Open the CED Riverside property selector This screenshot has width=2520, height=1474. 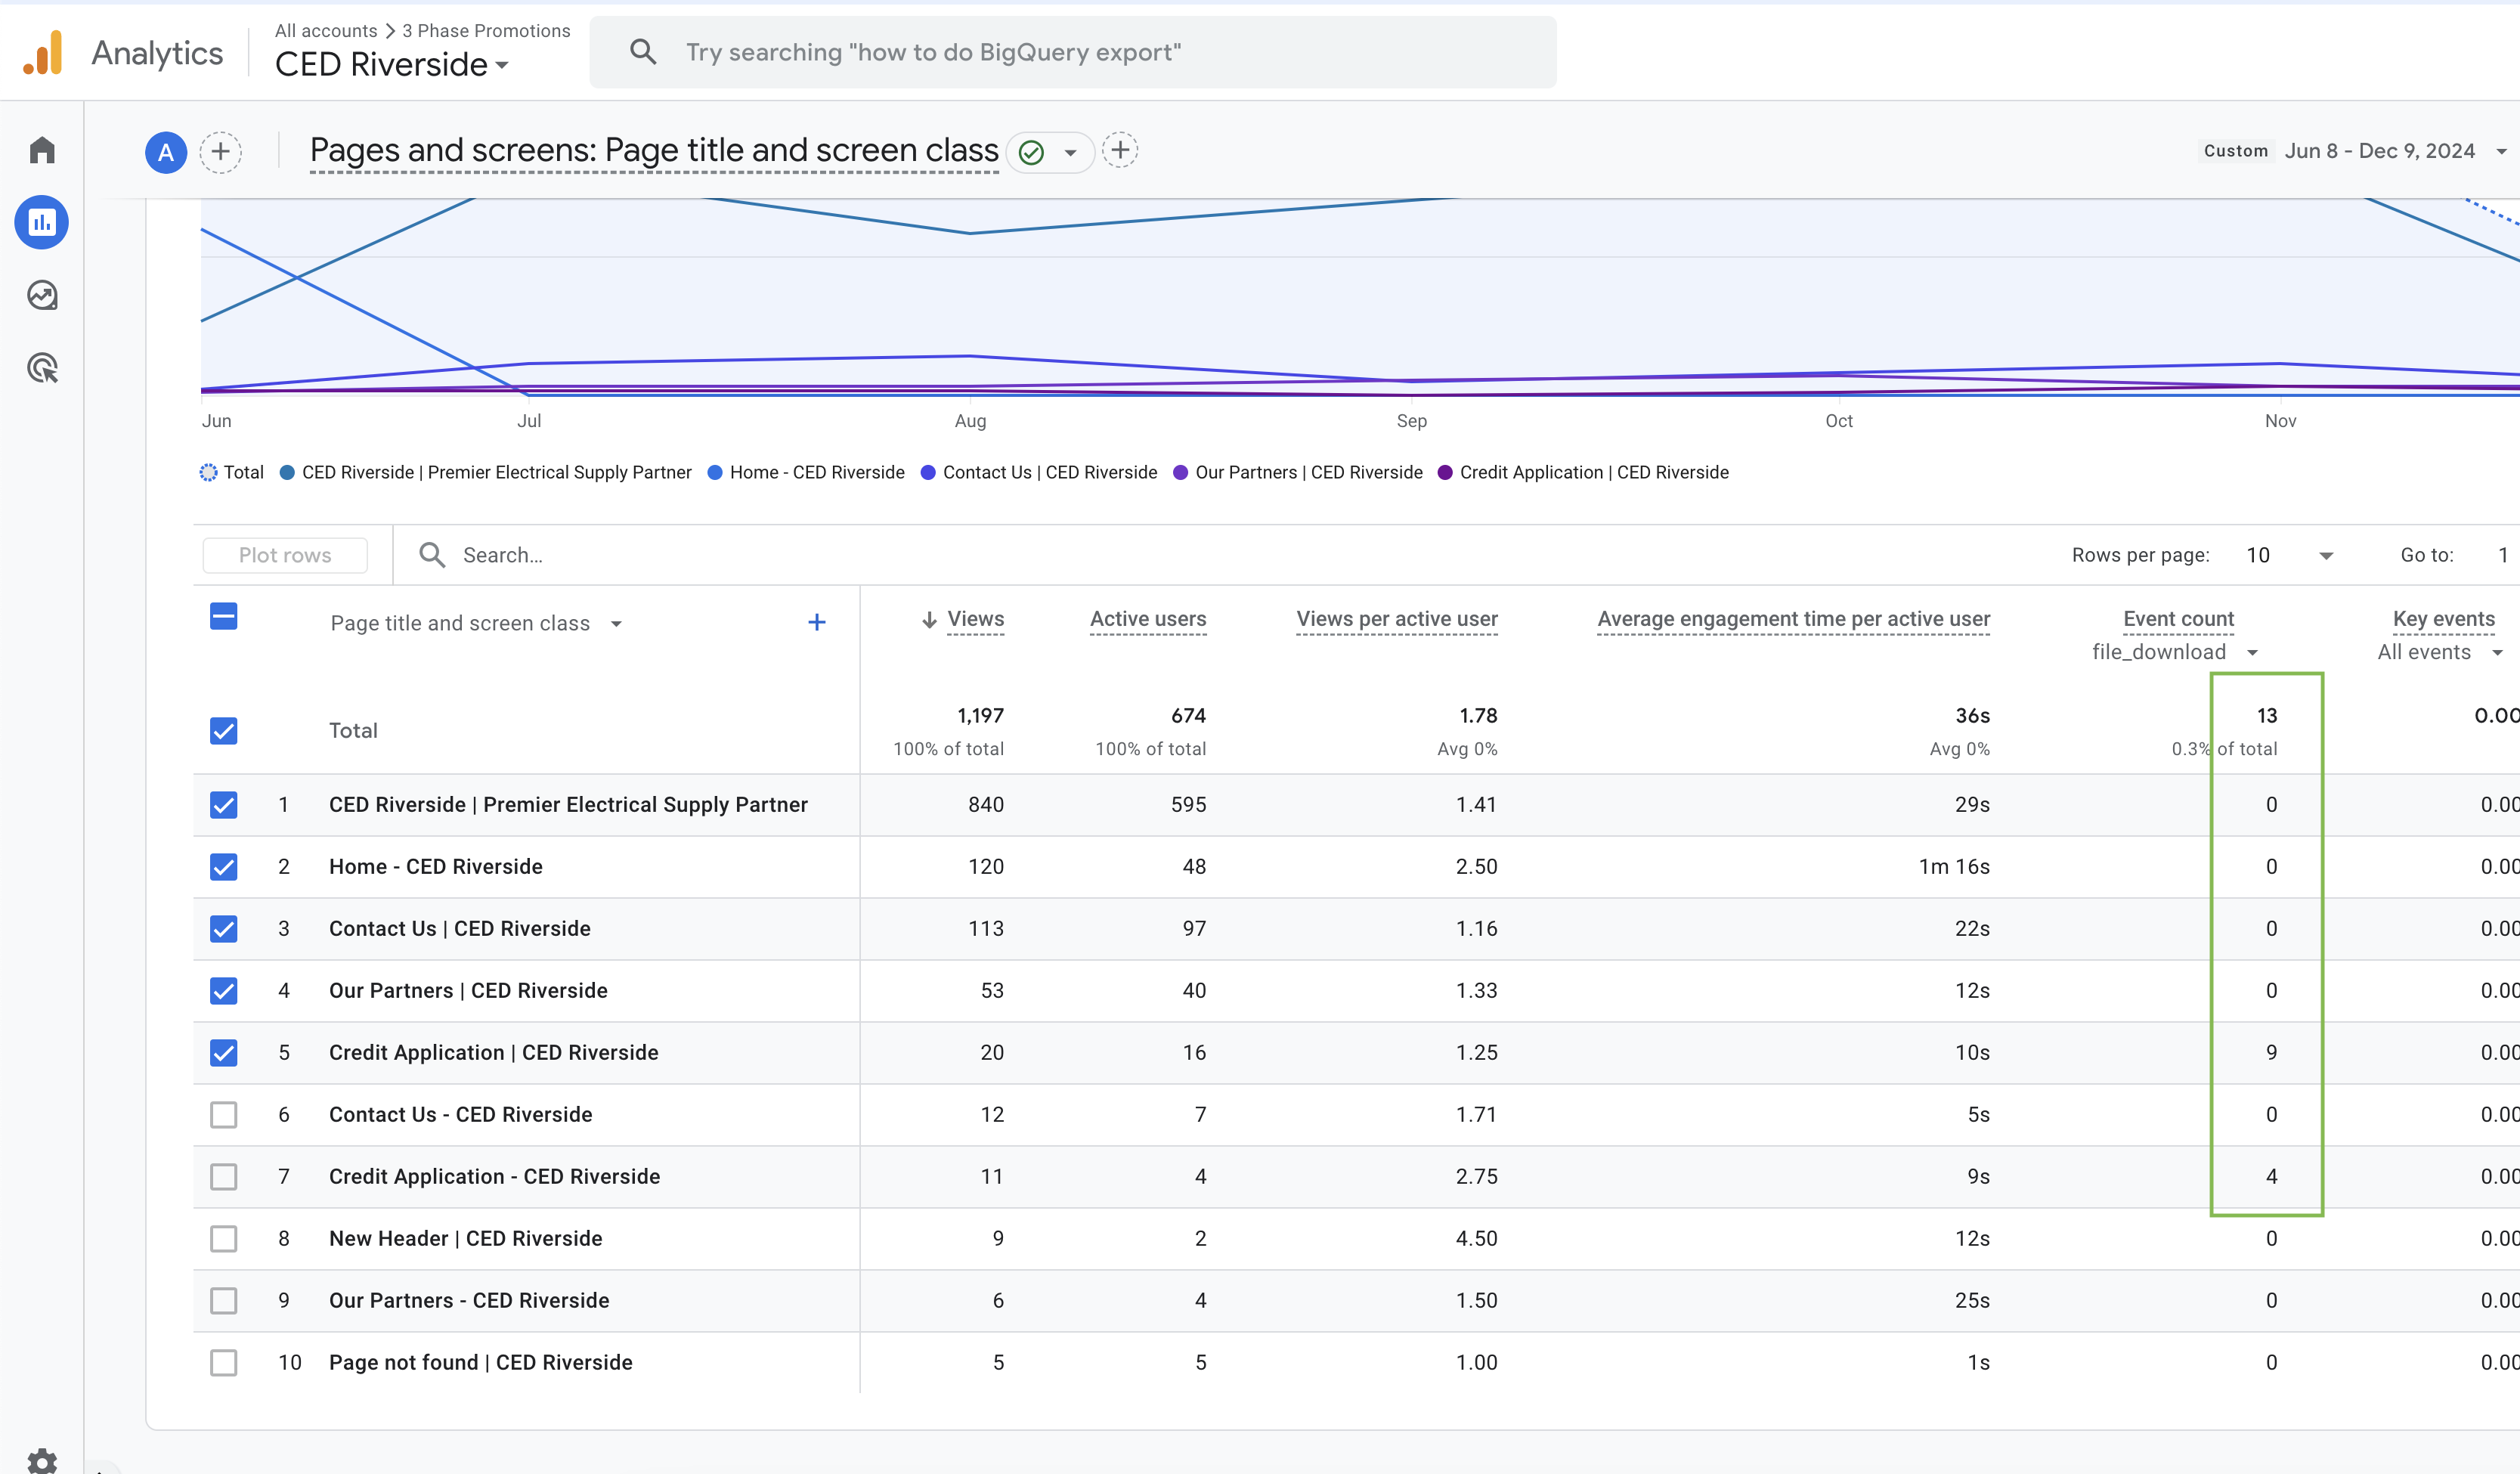click(x=392, y=65)
